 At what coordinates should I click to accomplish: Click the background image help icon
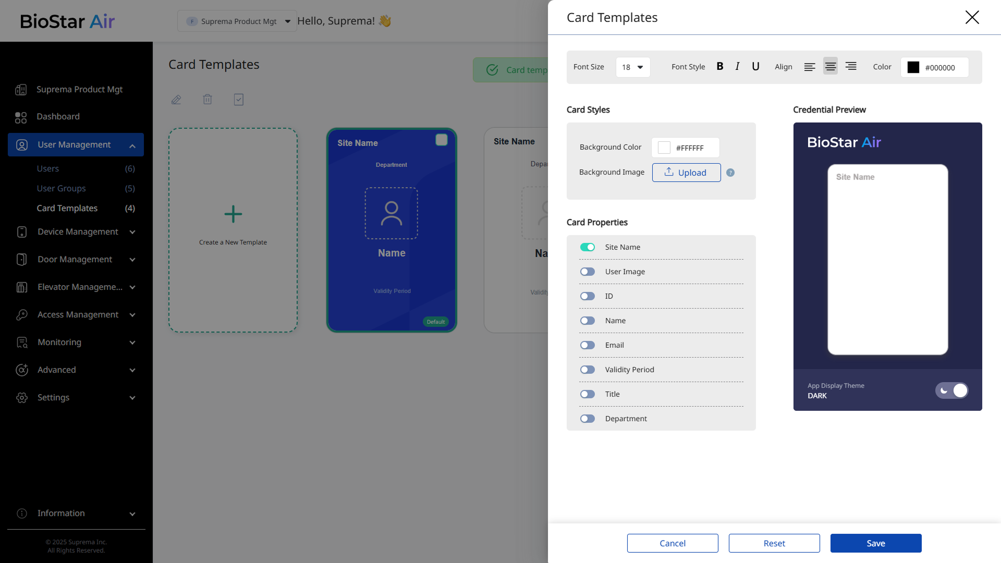[730, 173]
